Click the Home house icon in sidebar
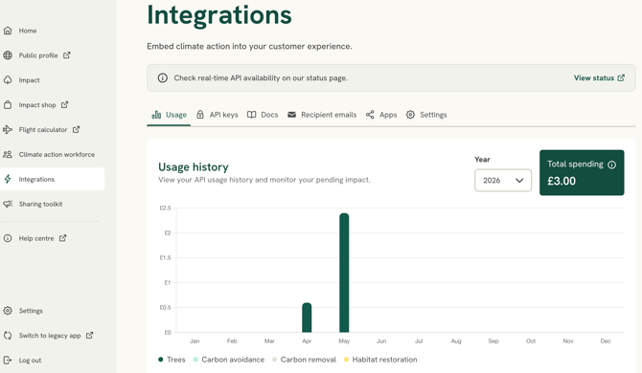This screenshot has height=373, width=642. (8, 31)
